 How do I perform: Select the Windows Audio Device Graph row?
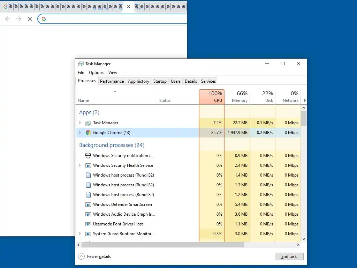coord(188,215)
